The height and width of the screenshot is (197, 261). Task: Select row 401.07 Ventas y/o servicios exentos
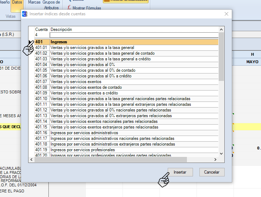pyautogui.click(x=126, y=82)
